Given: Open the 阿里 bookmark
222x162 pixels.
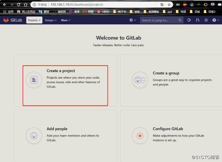Looking at the screenshot, I should point(89,12).
